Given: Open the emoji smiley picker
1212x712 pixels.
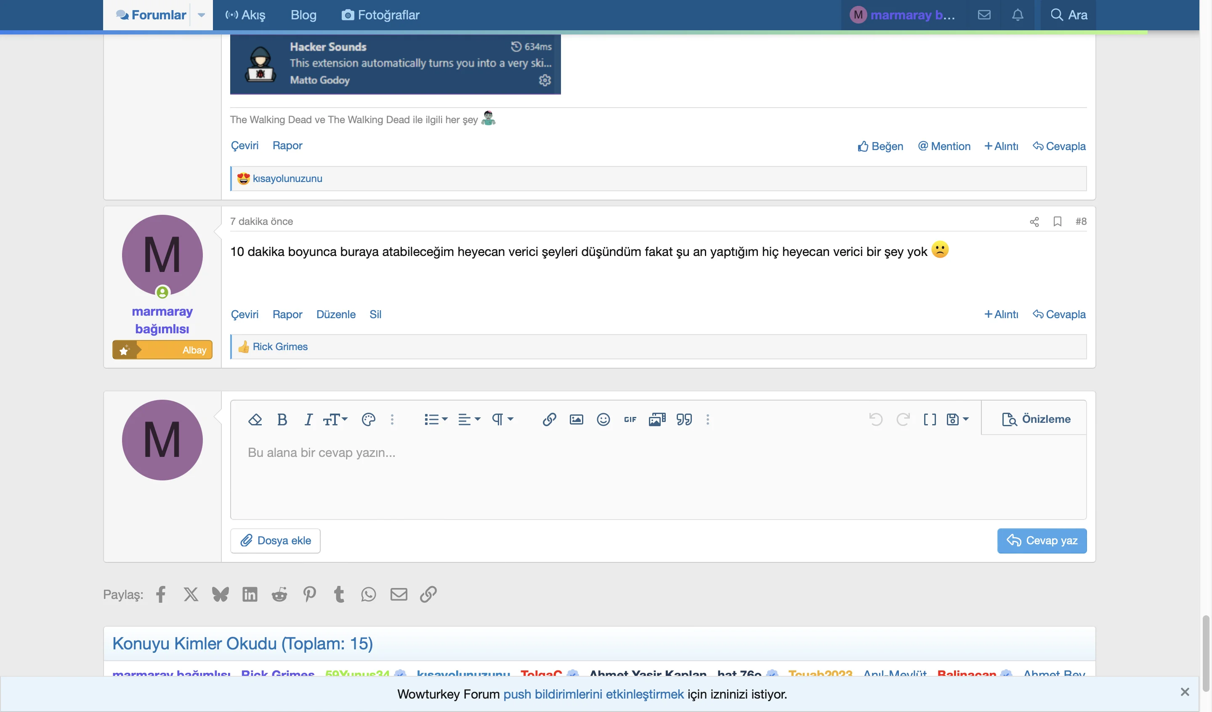Looking at the screenshot, I should (603, 419).
